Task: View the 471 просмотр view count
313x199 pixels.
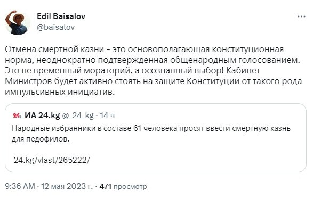Action: (x=123, y=186)
